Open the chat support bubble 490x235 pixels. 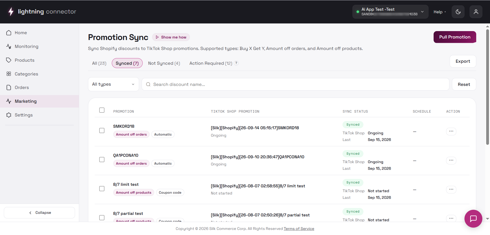coord(473,219)
